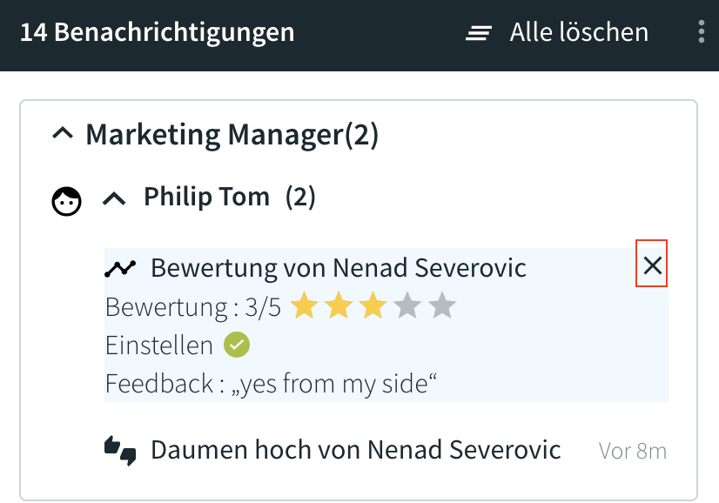The height and width of the screenshot is (503, 719).
Task: Click the fifth gray rating star
Action: 442,305
